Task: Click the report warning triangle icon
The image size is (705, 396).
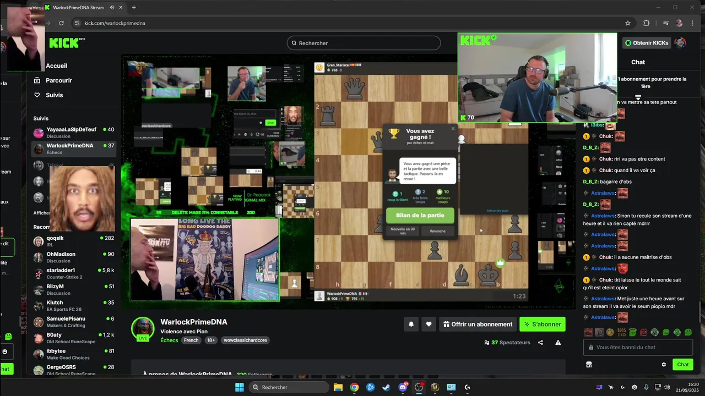Action: tap(558, 343)
